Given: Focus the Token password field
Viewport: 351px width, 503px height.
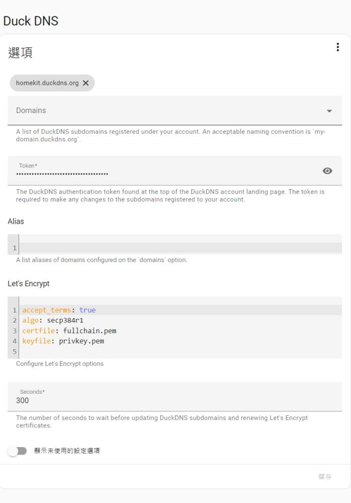Looking at the screenshot, I should point(161,174).
